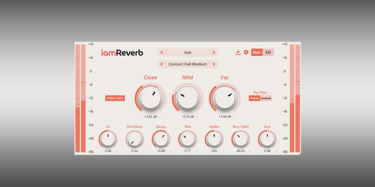Open the Concert Hall Medium preset list
Screen dimensions: 375x187
188,64
